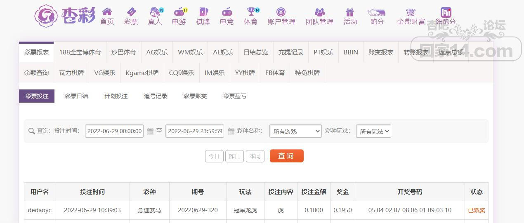Viewport: 524px width, 223px height.
Task: Switch to 彩票盈亏 sub-tab
Action: click(x=235, y=96)
